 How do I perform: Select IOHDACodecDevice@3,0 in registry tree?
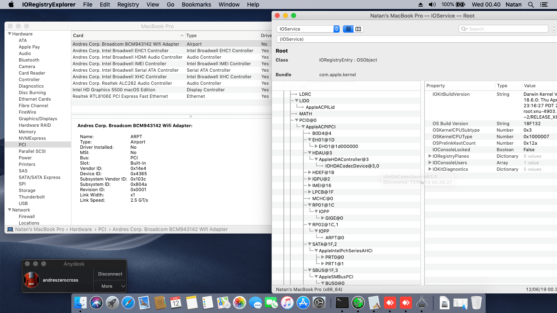[352, 166]
